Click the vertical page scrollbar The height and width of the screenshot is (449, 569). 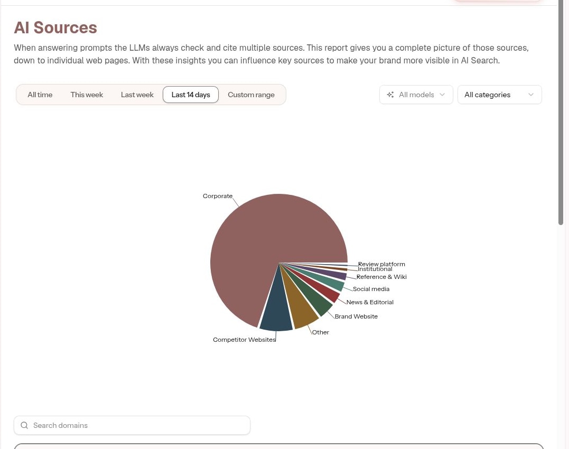561,113
